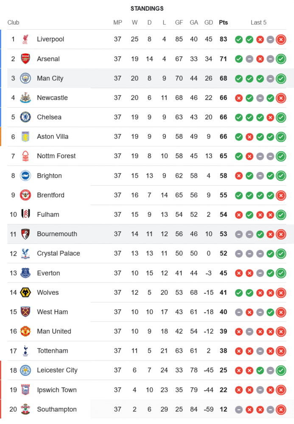Click the Bournemouth table row points value

pos(223,234)
